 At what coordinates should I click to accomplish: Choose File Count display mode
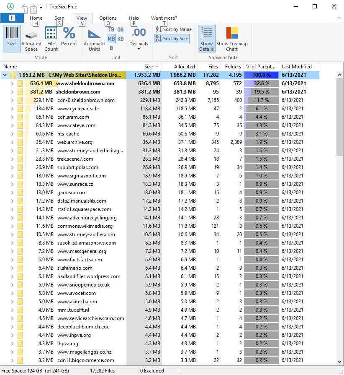click(x=51, y=38)
